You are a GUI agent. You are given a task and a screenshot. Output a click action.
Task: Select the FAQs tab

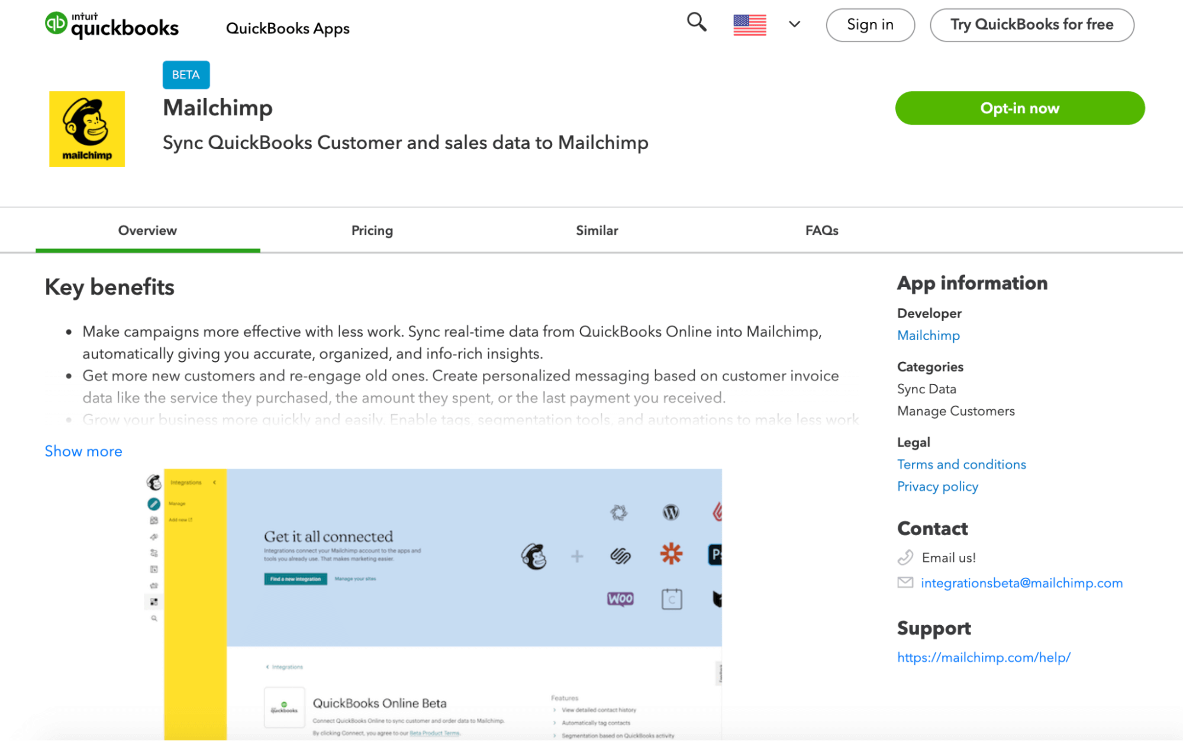point(822,231)
